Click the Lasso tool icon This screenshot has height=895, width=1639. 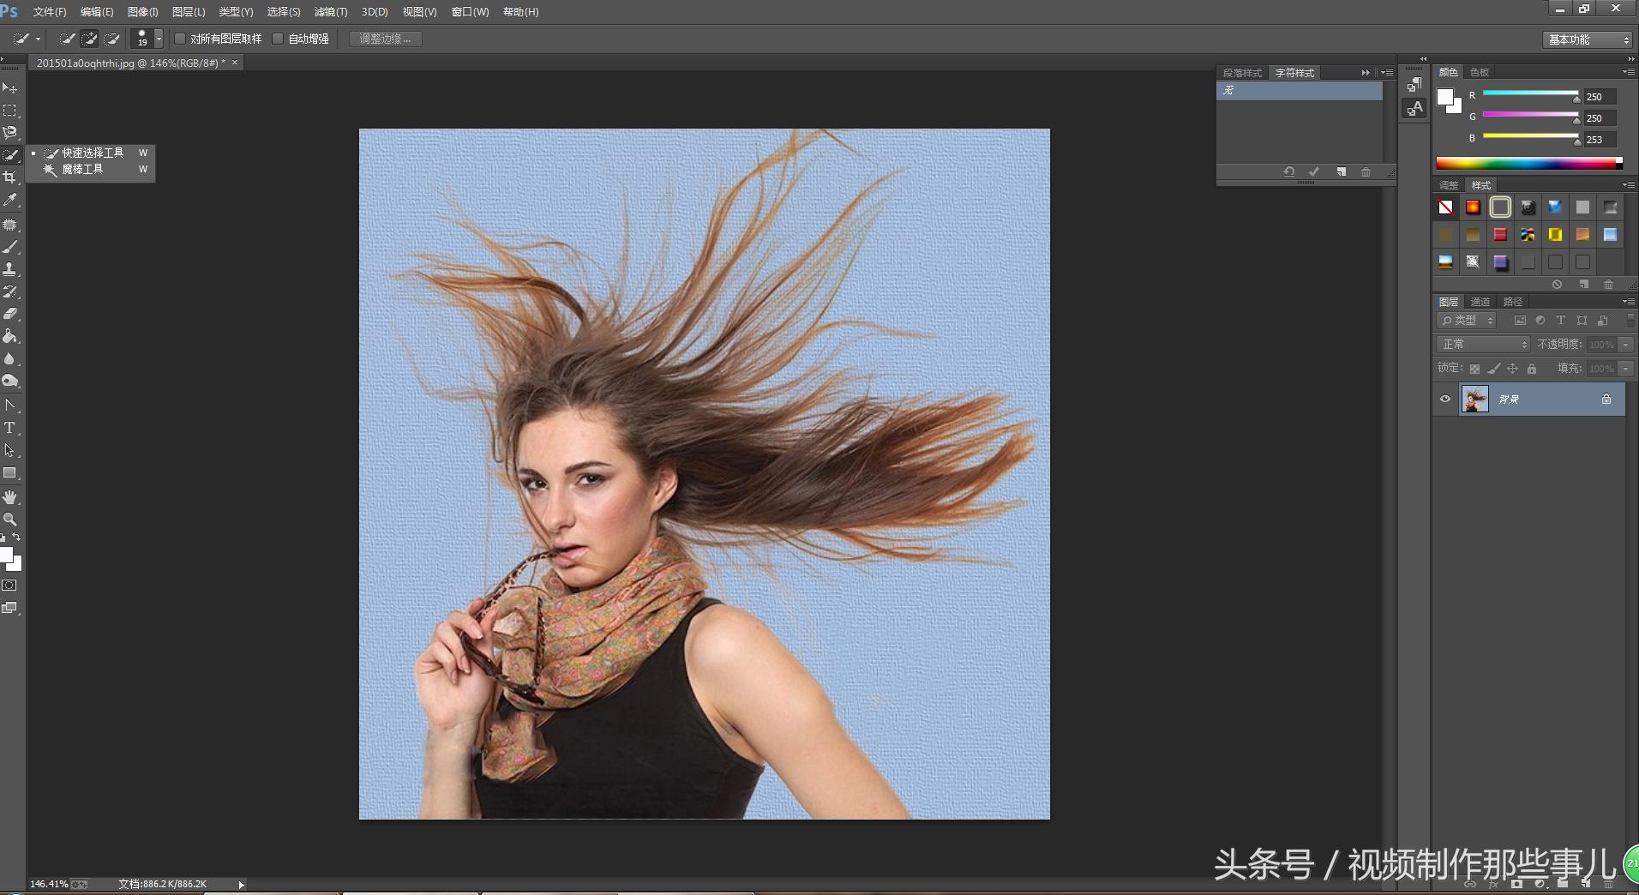[x=10, y=133]
